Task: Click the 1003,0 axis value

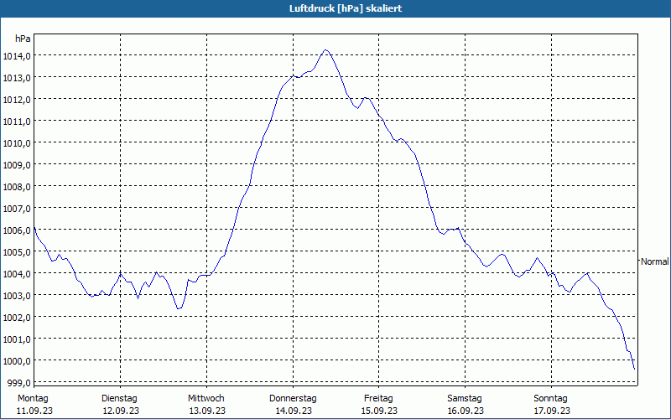Action: (x=16, y=296)
